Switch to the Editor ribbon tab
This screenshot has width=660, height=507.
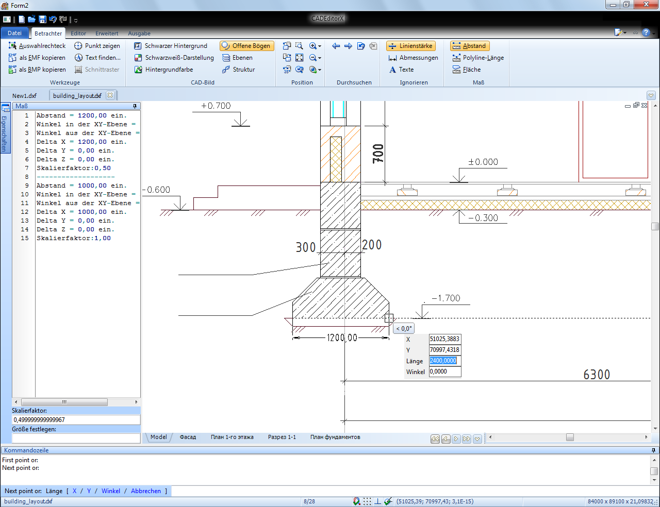point(78,33)
